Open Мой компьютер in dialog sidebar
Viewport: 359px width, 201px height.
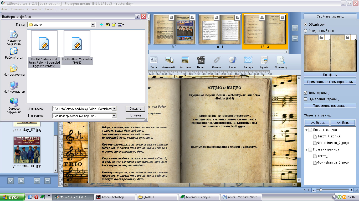14,87
